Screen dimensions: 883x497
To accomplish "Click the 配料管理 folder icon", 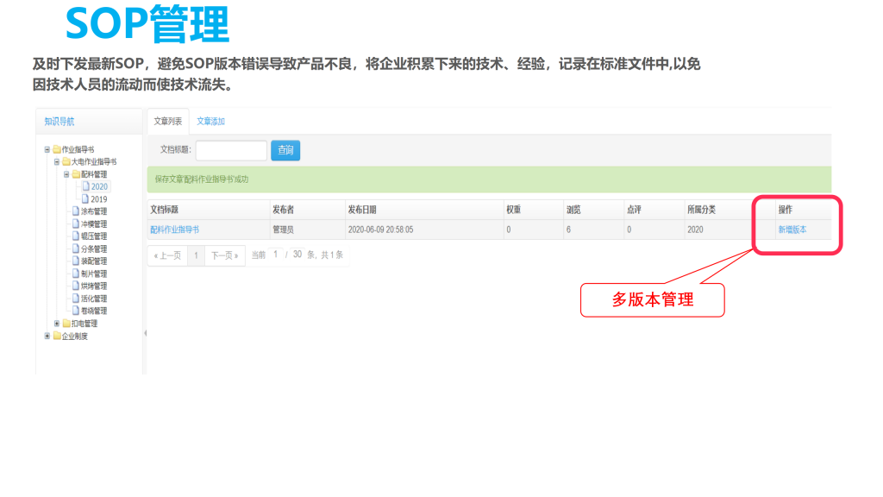I will (76, 174).
